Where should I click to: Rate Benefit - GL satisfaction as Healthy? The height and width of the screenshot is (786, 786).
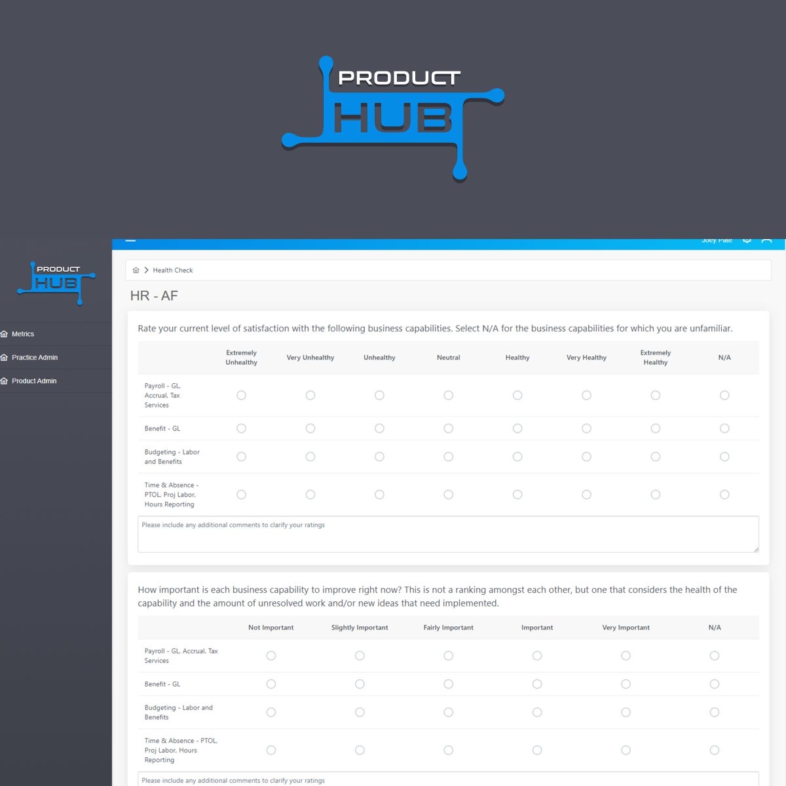(x=517, y=428)
